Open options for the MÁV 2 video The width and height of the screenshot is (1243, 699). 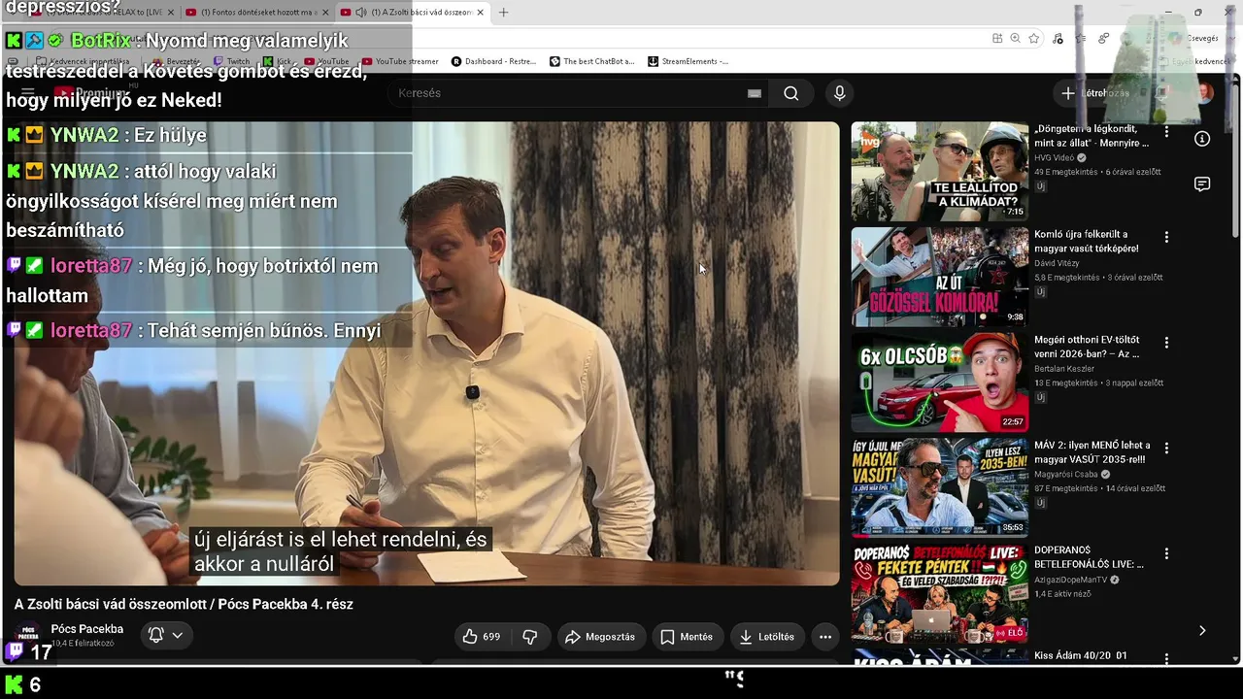1166,449
